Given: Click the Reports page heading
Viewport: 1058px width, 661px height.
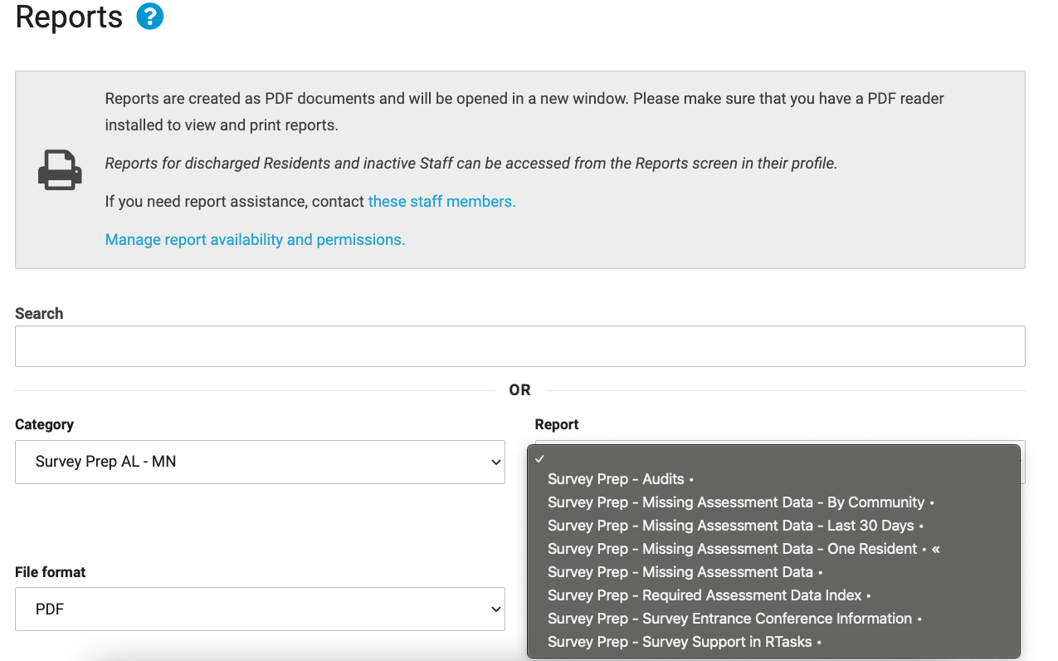Looking at the screenshot, I should (69, 17).
